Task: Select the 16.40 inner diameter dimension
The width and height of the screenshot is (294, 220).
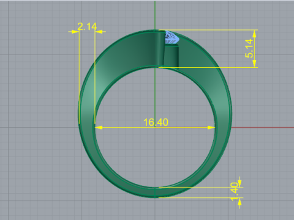Action: pyautogui.click(x=156, y=122)
